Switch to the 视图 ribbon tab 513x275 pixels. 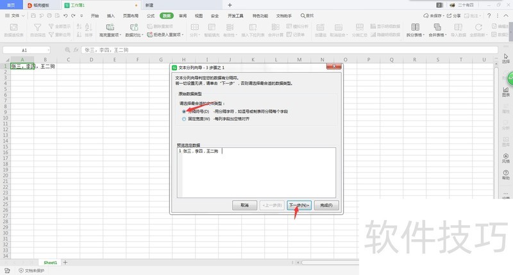coord(199,15)
